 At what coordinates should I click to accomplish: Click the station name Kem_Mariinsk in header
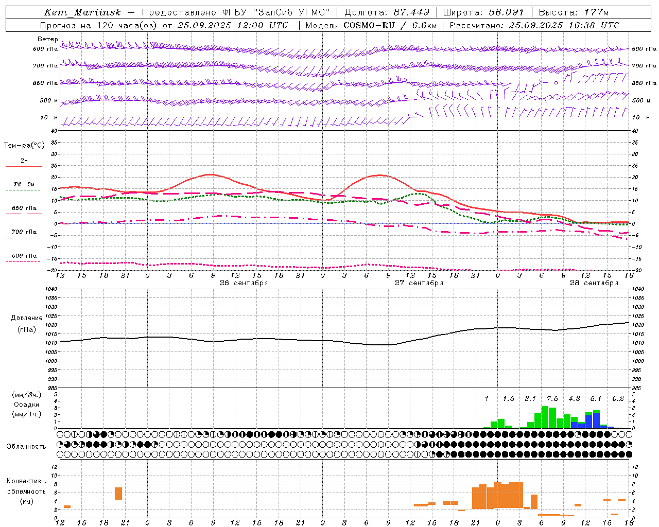82,12
